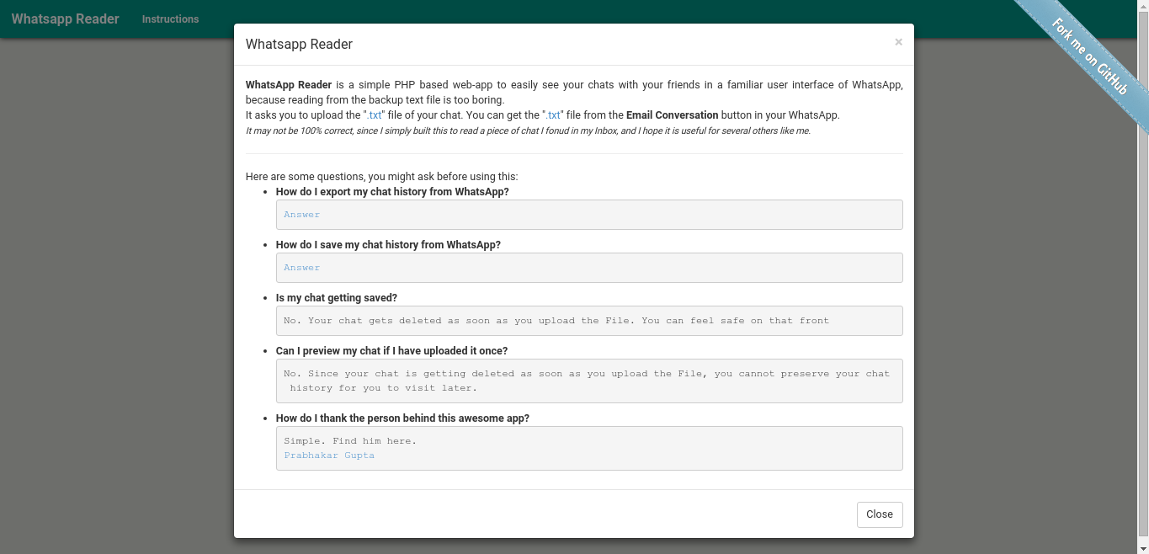Screen dimensions: 1149x554
Task: Click the scrollbar down arrow
Action: coord(1142,548)
